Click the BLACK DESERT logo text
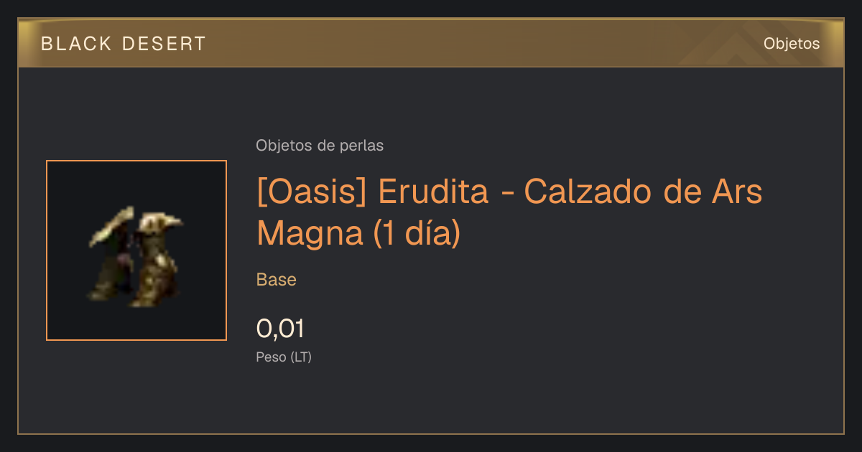Image resolution: width=862 pixels, height=452 pixels. [124, 44]
